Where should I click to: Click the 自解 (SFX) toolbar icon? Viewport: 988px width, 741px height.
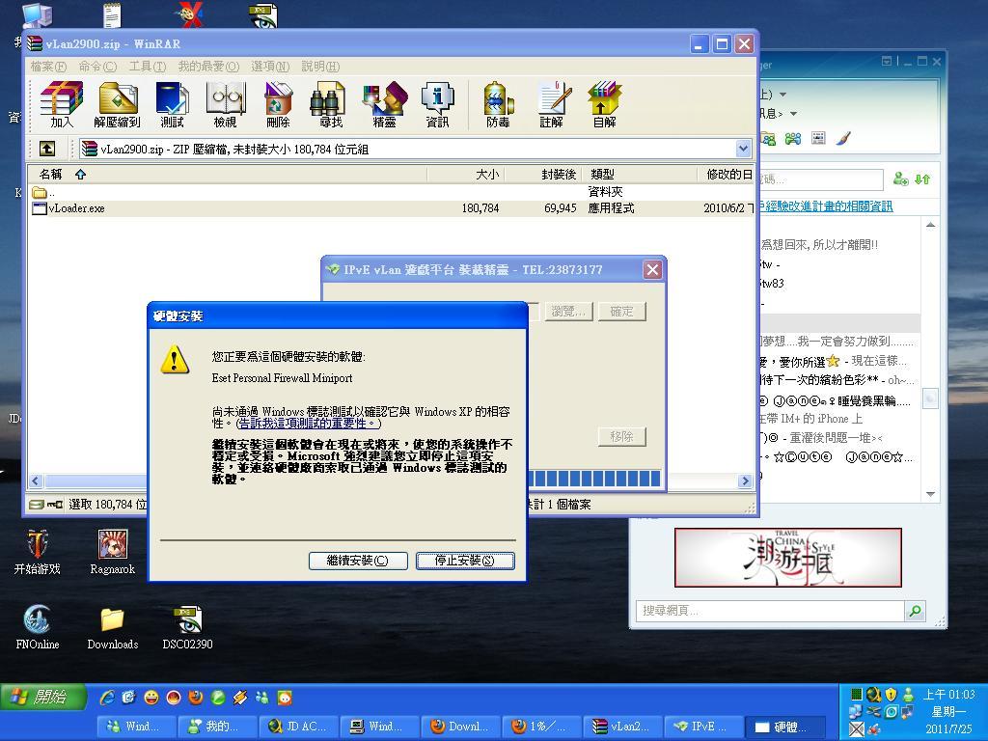point(604,104)
